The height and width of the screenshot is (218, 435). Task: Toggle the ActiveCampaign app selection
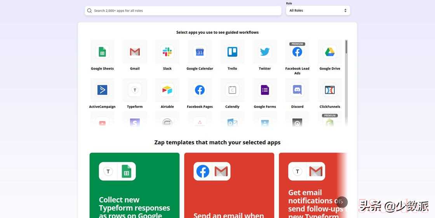[102, 90]
